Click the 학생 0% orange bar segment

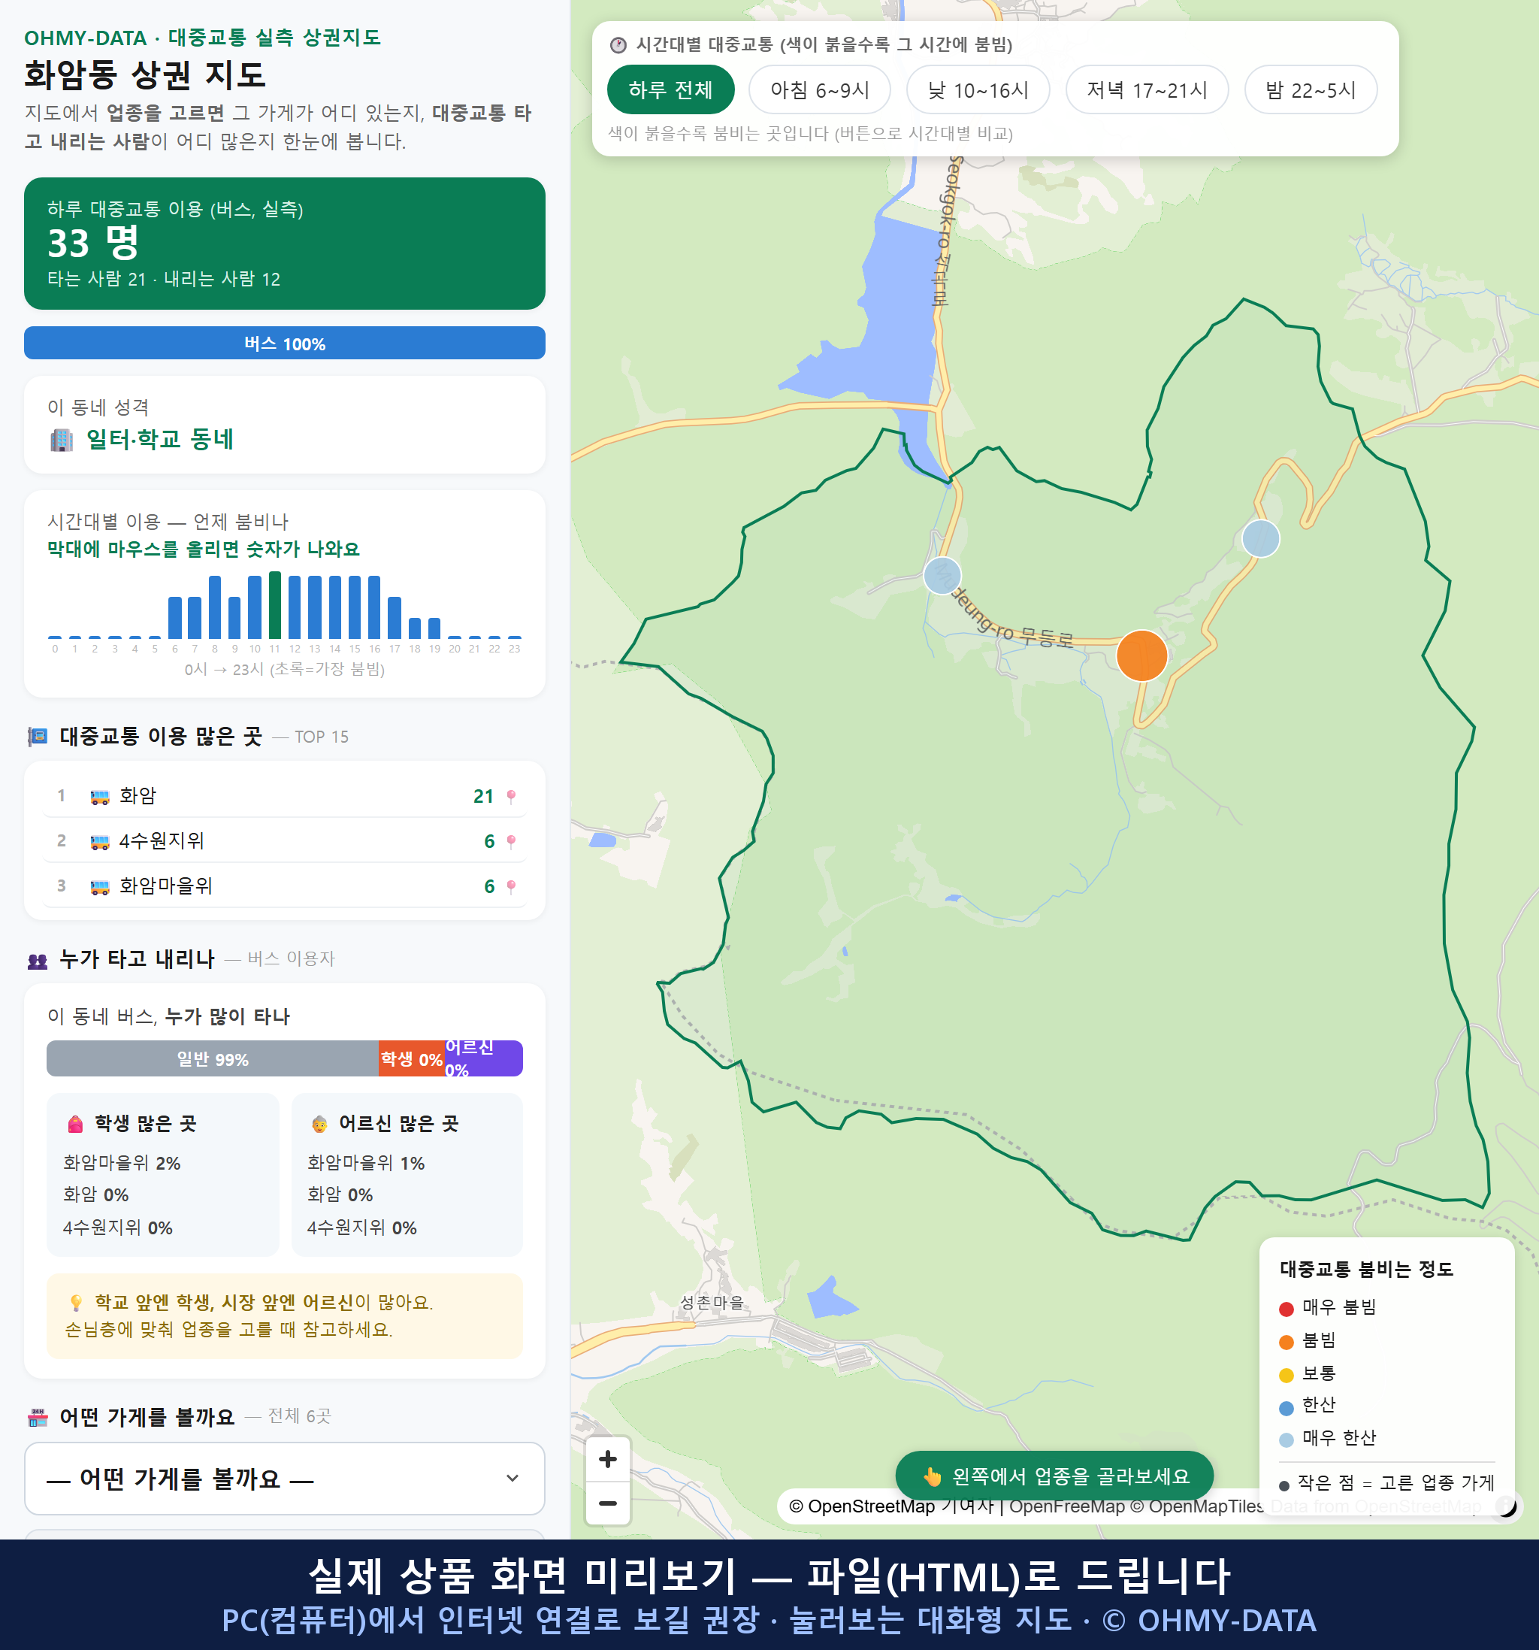412,1058
